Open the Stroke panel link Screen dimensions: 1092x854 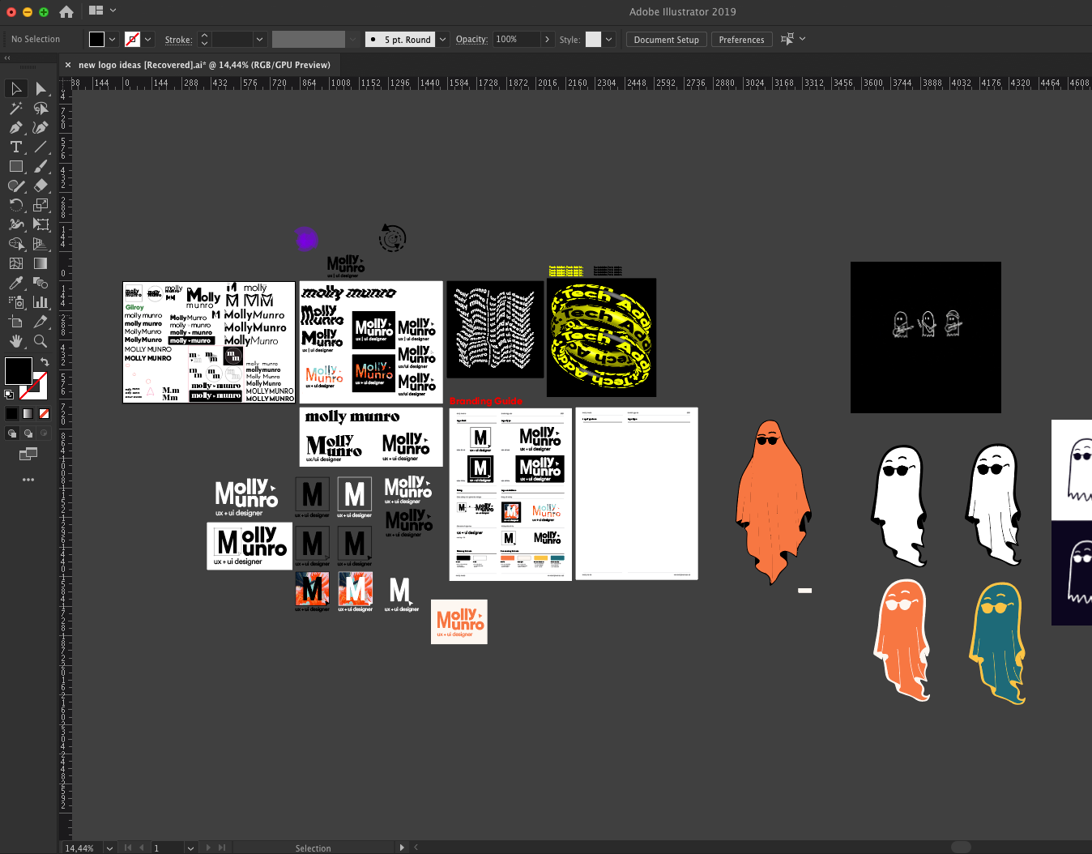pyautogui.click(x=178, y=39)
